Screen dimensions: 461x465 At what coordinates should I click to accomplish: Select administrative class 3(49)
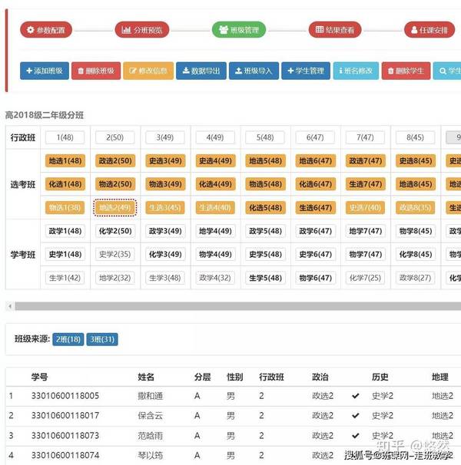165,137
